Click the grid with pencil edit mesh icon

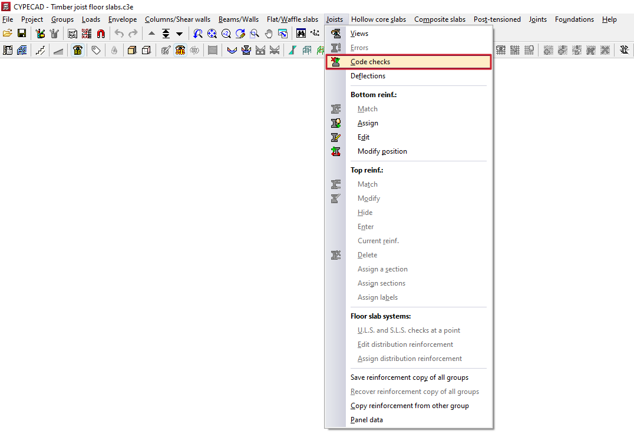[515, 50]
